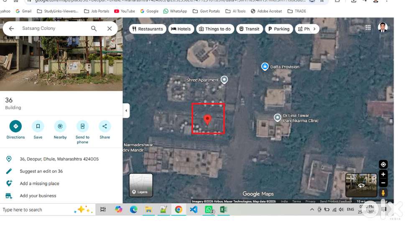Show hidden system tray icons
418x235 pixels.
[x=312, y=209]
